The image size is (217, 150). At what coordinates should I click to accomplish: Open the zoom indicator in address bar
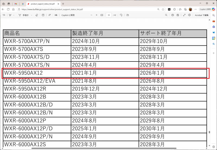coord(158,9)
